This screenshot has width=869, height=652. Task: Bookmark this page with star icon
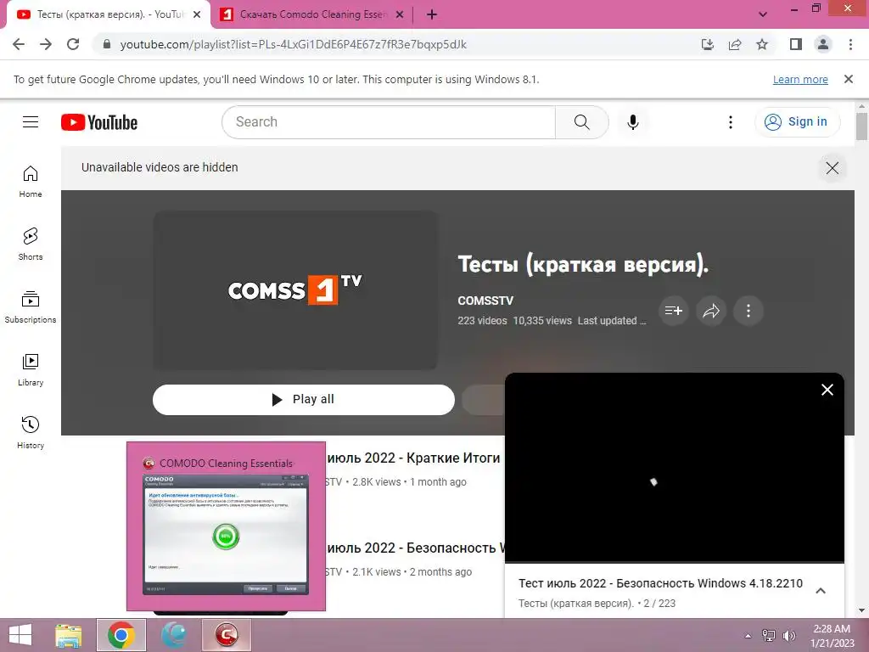click(x=762, y=44)
